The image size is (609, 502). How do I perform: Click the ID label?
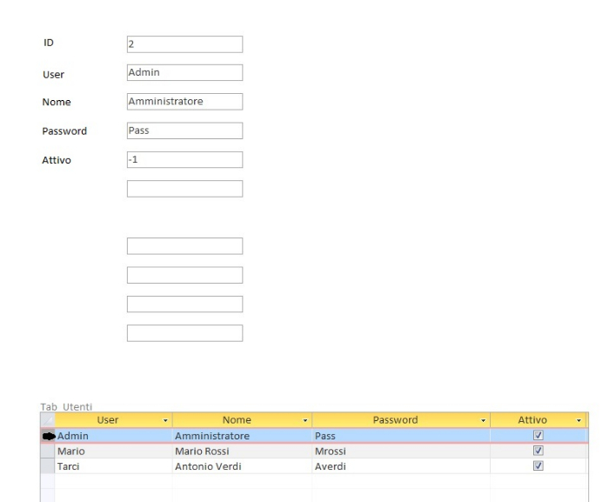tap(49, 43)
